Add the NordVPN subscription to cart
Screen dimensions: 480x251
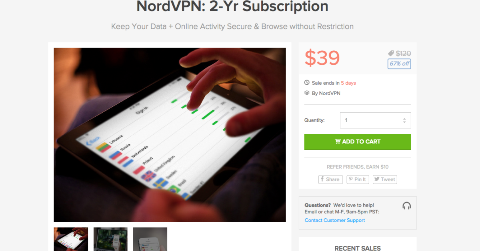[358, 142]
